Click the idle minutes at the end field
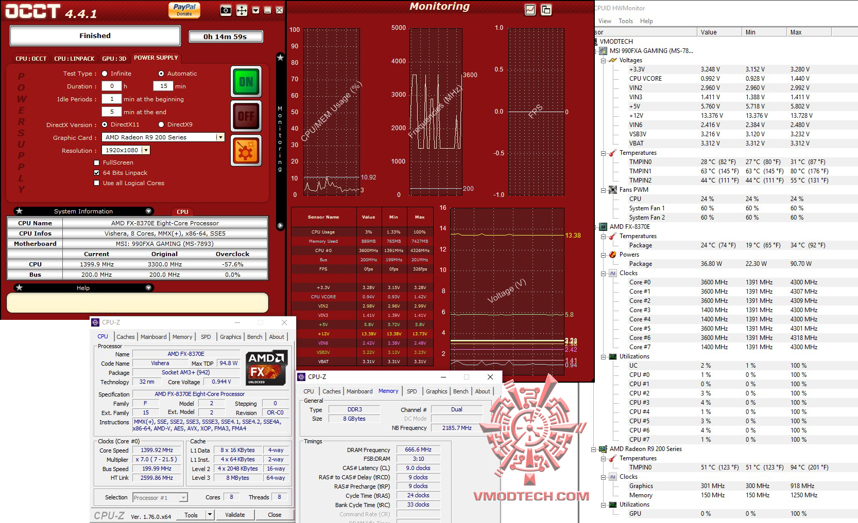This screenshot has height=523, width=858. (x=112, y=112)
